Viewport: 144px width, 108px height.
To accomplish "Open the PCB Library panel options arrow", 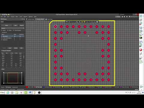I will click(x=21, y=19).
